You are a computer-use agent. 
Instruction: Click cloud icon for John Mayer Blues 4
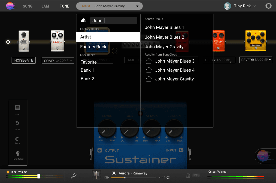pos(149,70)
